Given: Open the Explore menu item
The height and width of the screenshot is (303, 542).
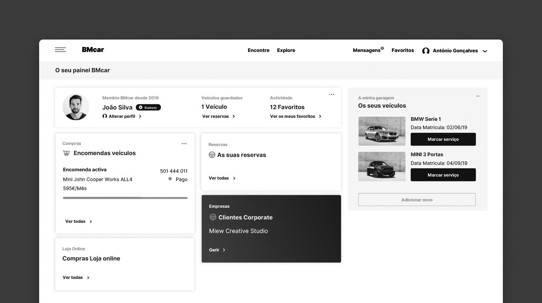Looking at the screenshot, I should [286, 50].
